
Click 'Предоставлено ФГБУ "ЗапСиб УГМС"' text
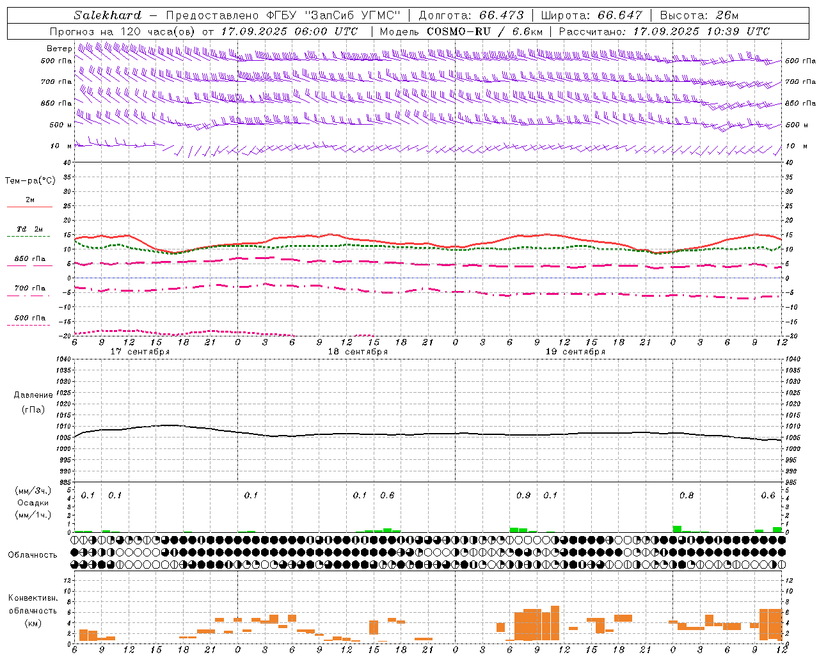pyautogui.click(x=283, y=15)
